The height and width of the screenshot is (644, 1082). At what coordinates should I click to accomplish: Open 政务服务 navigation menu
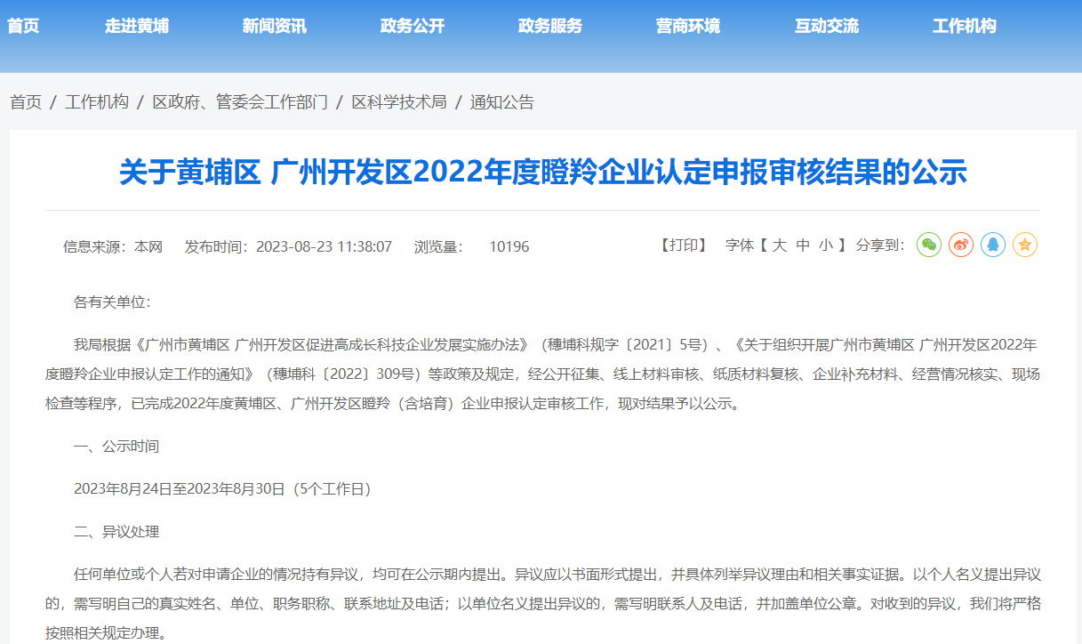click(550, 27)
